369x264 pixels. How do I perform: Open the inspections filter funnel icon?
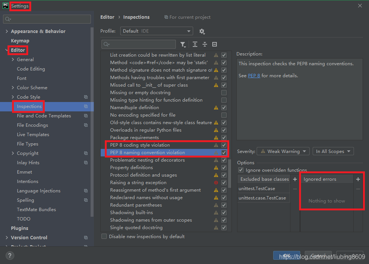pyautogui.click(x=183, y=44)
